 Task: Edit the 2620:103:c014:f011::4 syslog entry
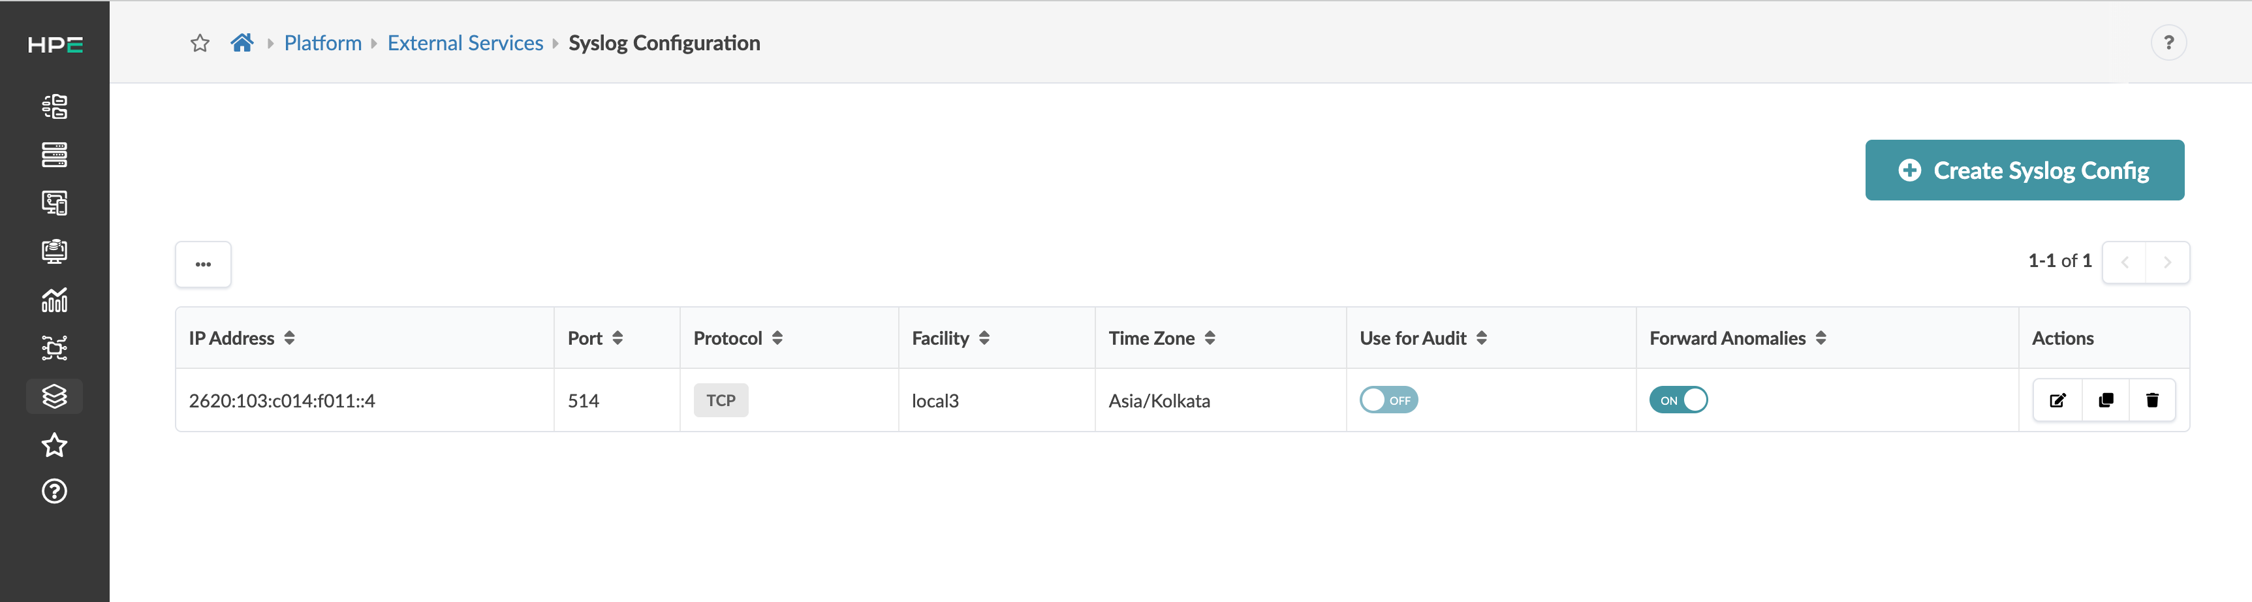(x=2057, y=401)
